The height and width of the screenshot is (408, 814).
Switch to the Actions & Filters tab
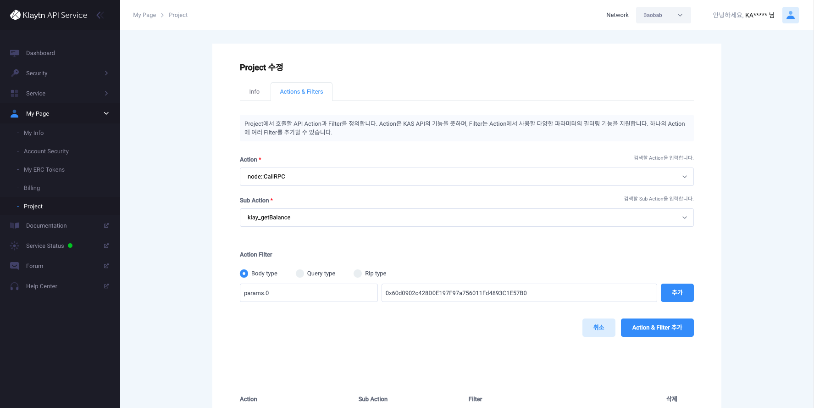pyautogui.click(x=301, y=92)
